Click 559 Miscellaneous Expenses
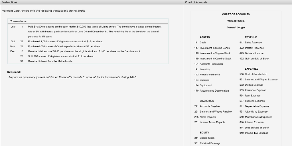 [256, 117]
